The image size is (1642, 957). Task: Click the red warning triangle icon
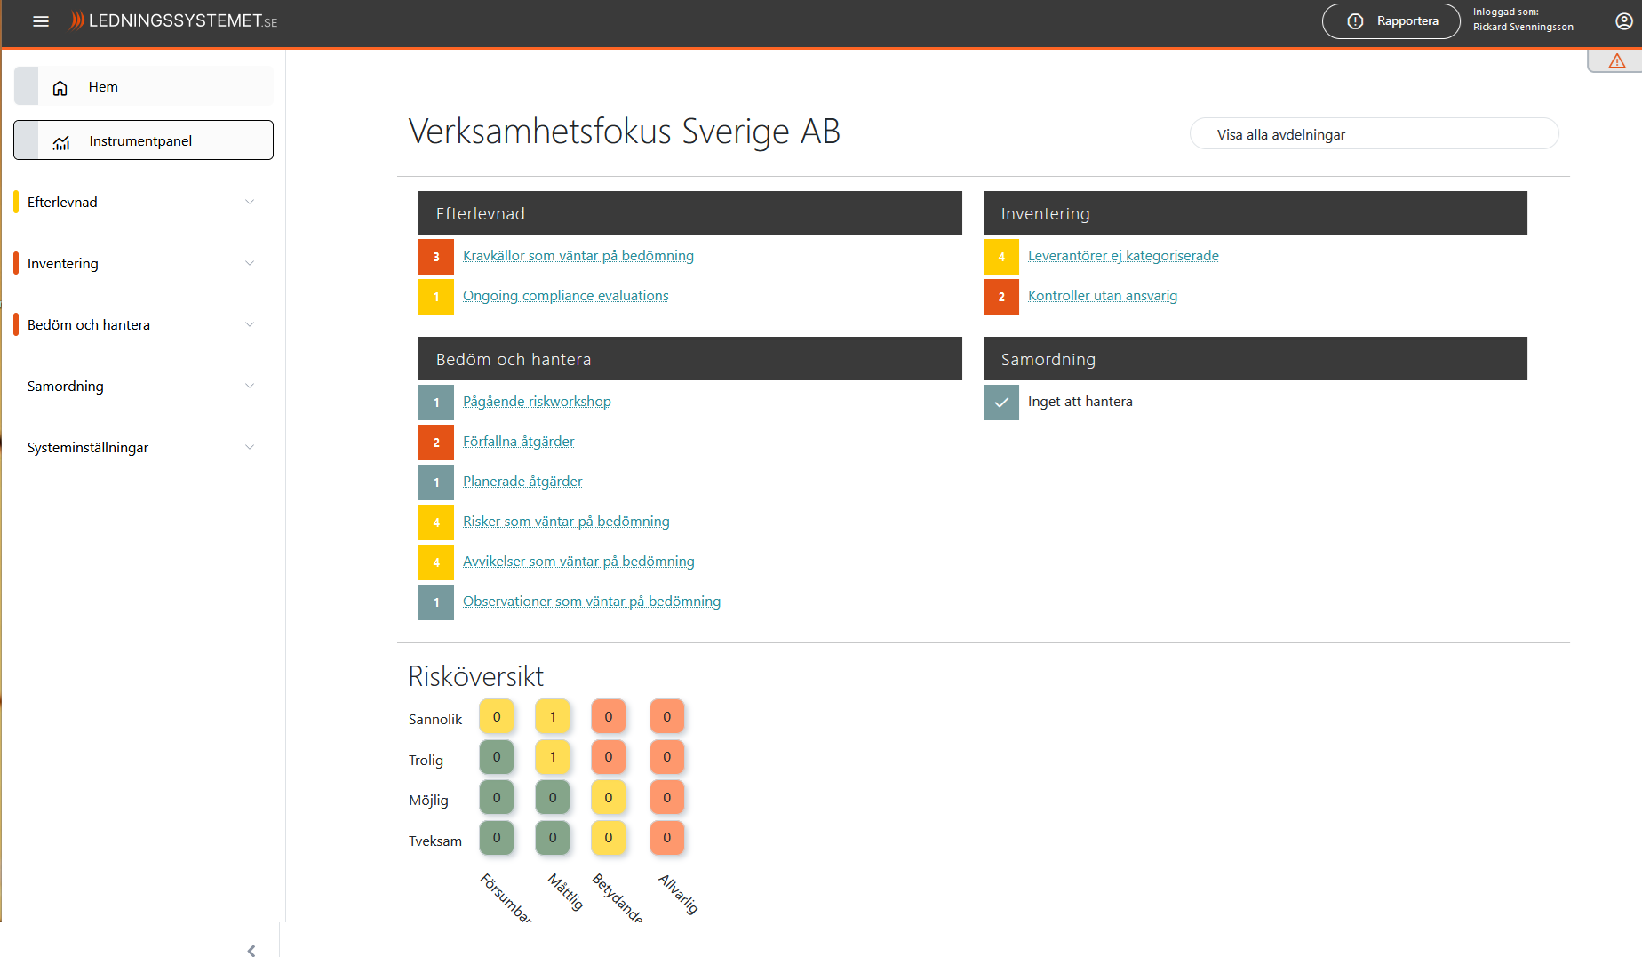click(1616, 61)
